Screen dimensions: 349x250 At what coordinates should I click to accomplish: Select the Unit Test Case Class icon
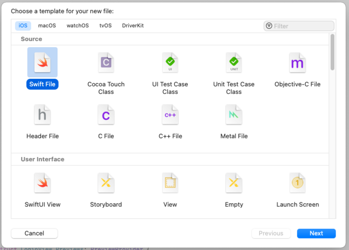click(234, 62)
